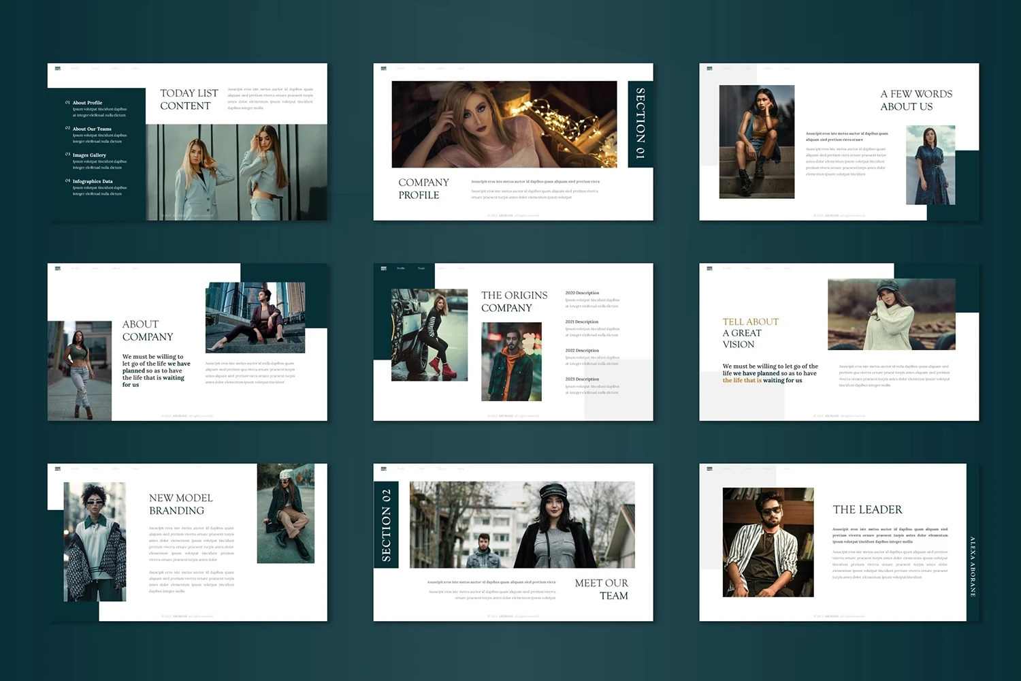1021x681 pixels.
Task: Click the man in sunglasses photo on Leader slide
Action: tap(768, 542)
